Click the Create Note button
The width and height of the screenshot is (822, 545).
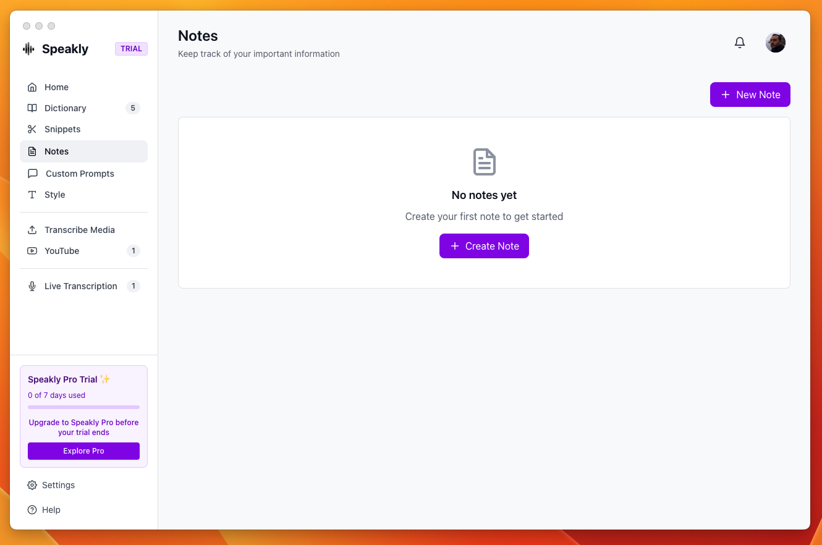484,246
